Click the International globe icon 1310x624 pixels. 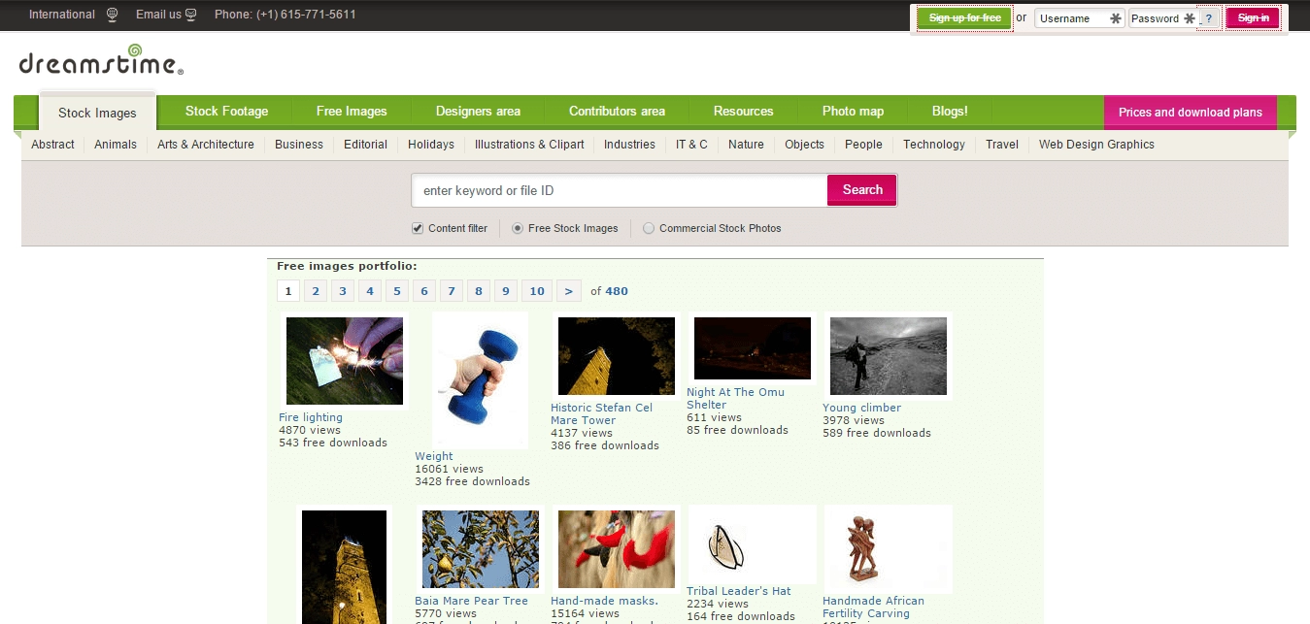pyautogui.click(x=112, y=15)
